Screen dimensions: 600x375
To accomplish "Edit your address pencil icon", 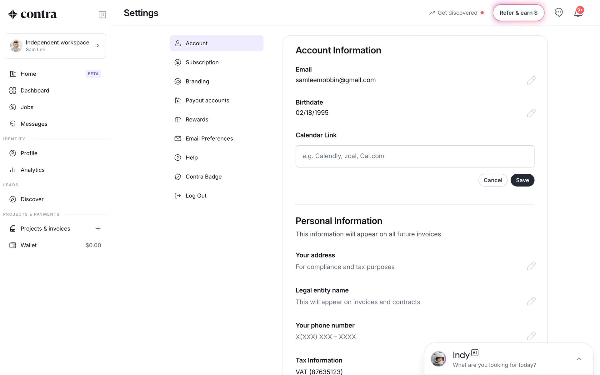I will click(531, 266).
